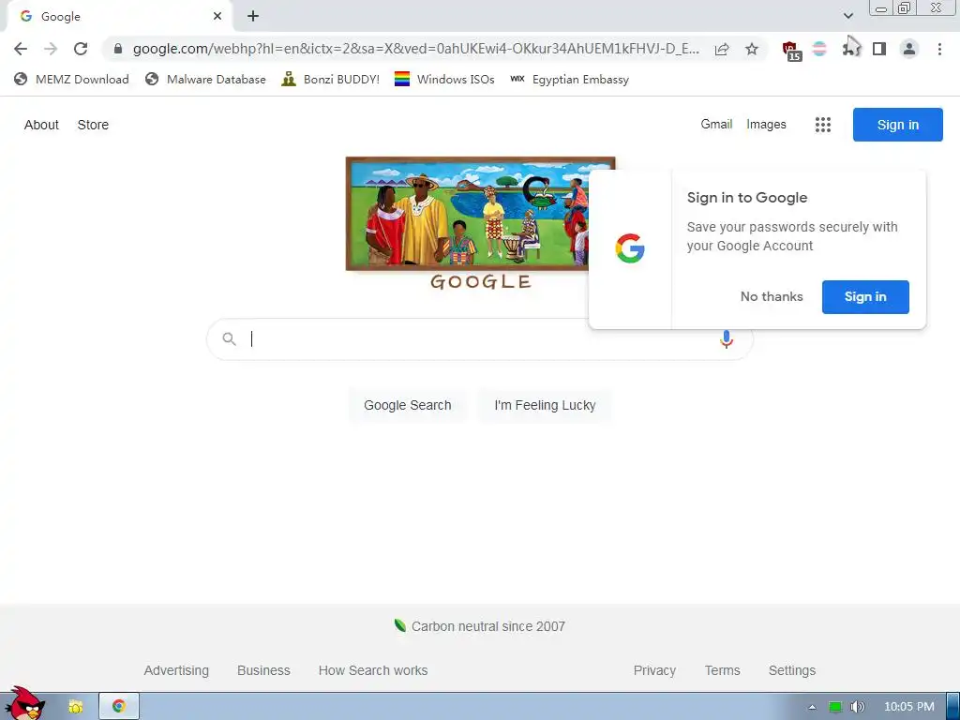Open the striped flag extension icon
The width and height of the screenshot is (960, 720).
(x=819, y=49)
